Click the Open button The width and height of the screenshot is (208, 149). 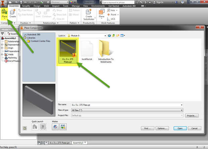[x=180, y=128]
